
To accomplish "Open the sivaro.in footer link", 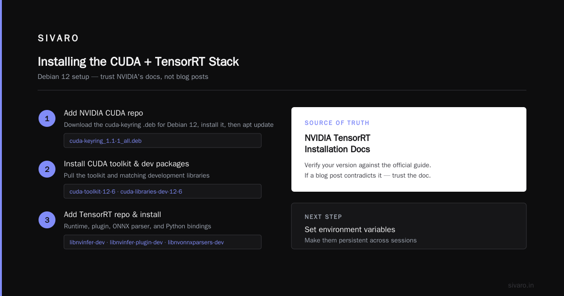I will click(x=521, y=285).
